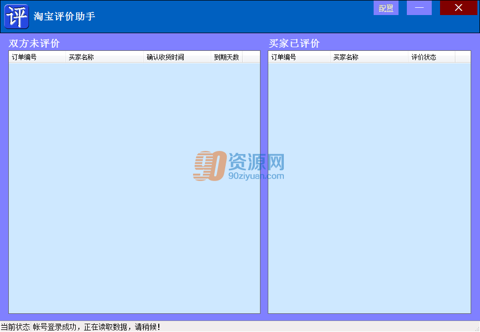Click the window resize grip corner
Screen dimensions: 480x332
[477, 329]
